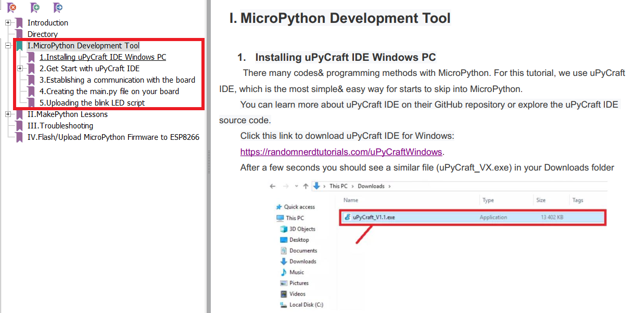The image size is (634, 313).
Task: Click the bookmark icon beside 2.Get Start with uPyCraft IDE
Action: coord(31,69)
